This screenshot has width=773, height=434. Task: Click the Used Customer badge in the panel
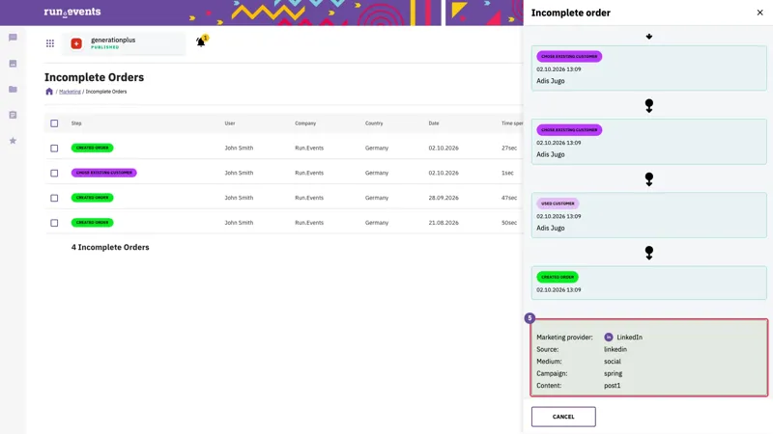tap(558, 203)
